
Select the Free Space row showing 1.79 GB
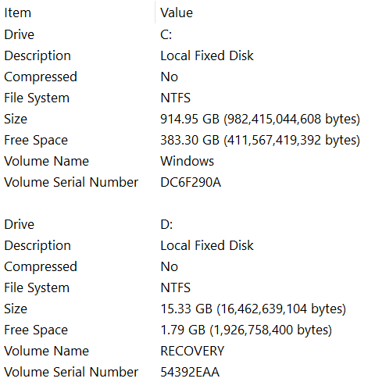pos(184,330)
